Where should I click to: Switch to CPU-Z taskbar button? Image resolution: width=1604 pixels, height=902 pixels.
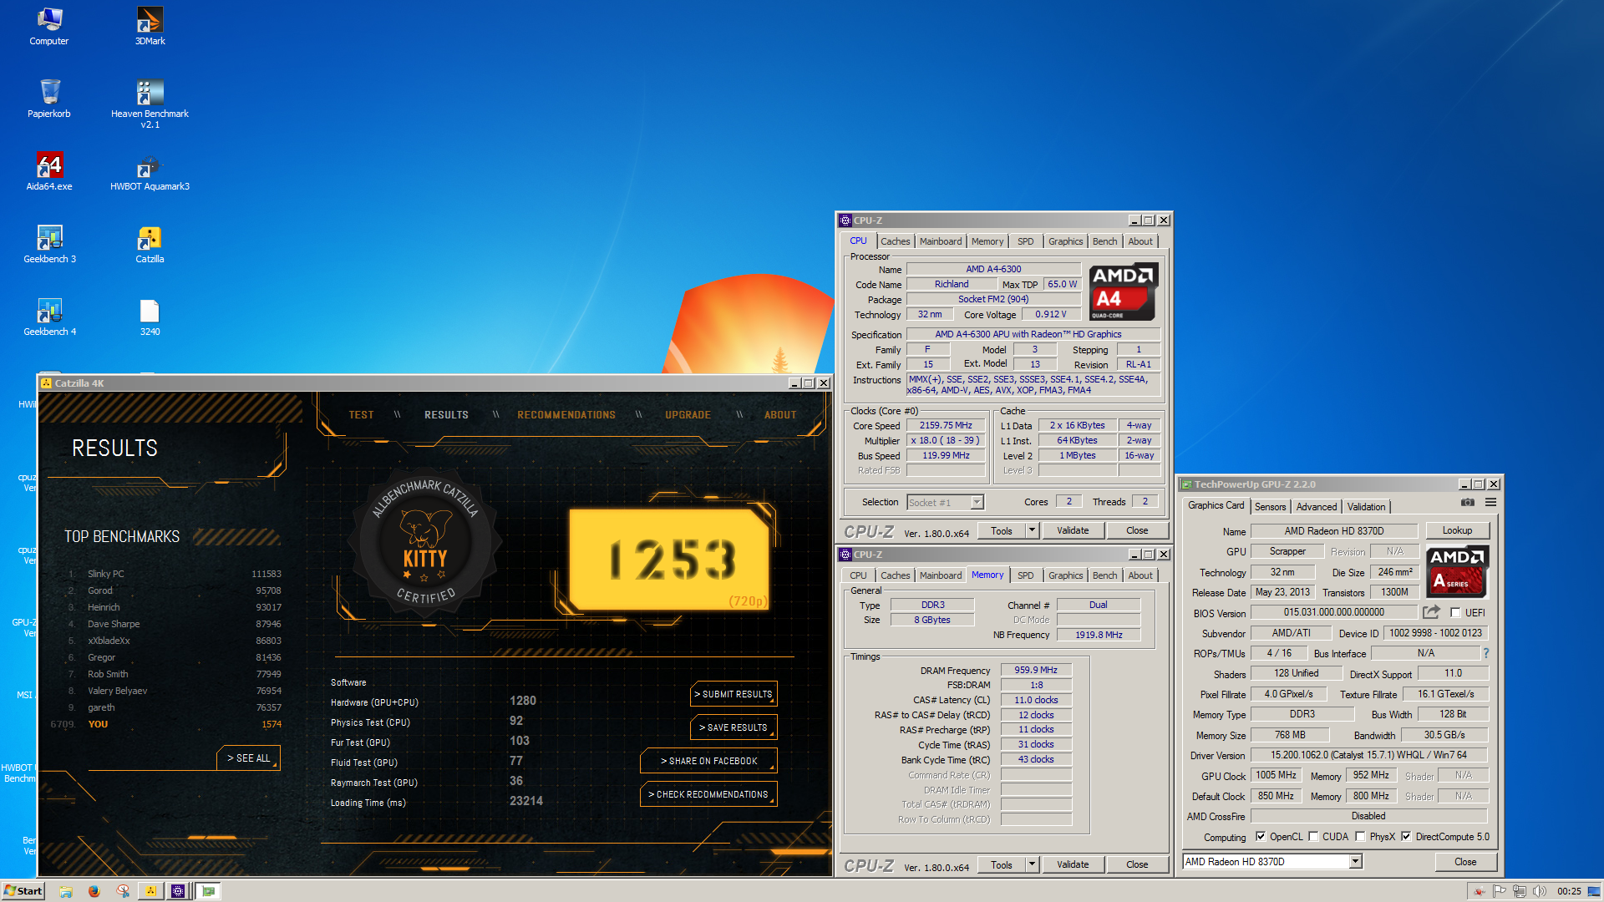pyautogui.click(x=178, y=891)
